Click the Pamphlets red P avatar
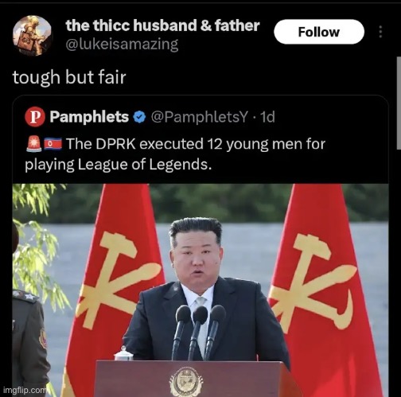 point(35,117)
